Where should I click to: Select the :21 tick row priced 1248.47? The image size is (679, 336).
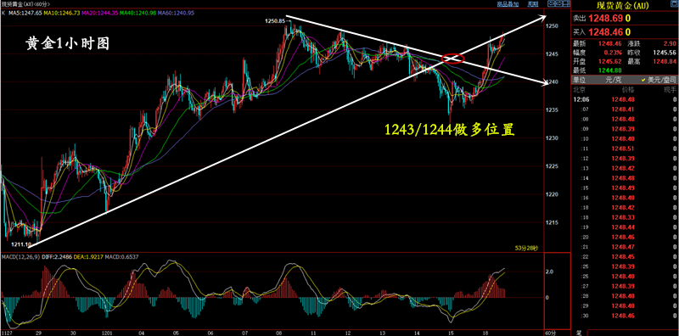coord(626,247)
